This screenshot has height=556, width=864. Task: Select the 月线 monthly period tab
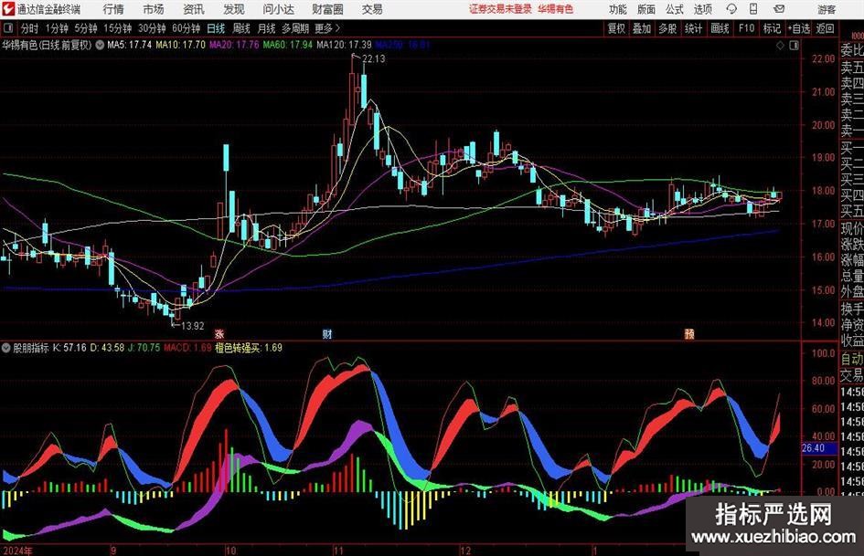coord(267,28)
